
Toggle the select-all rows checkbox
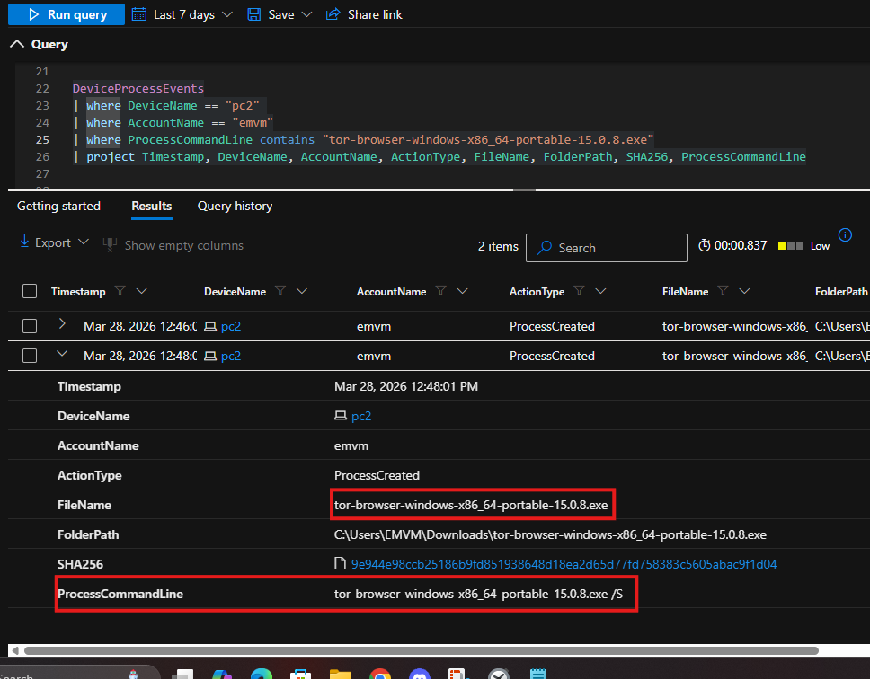pos(30,291)
